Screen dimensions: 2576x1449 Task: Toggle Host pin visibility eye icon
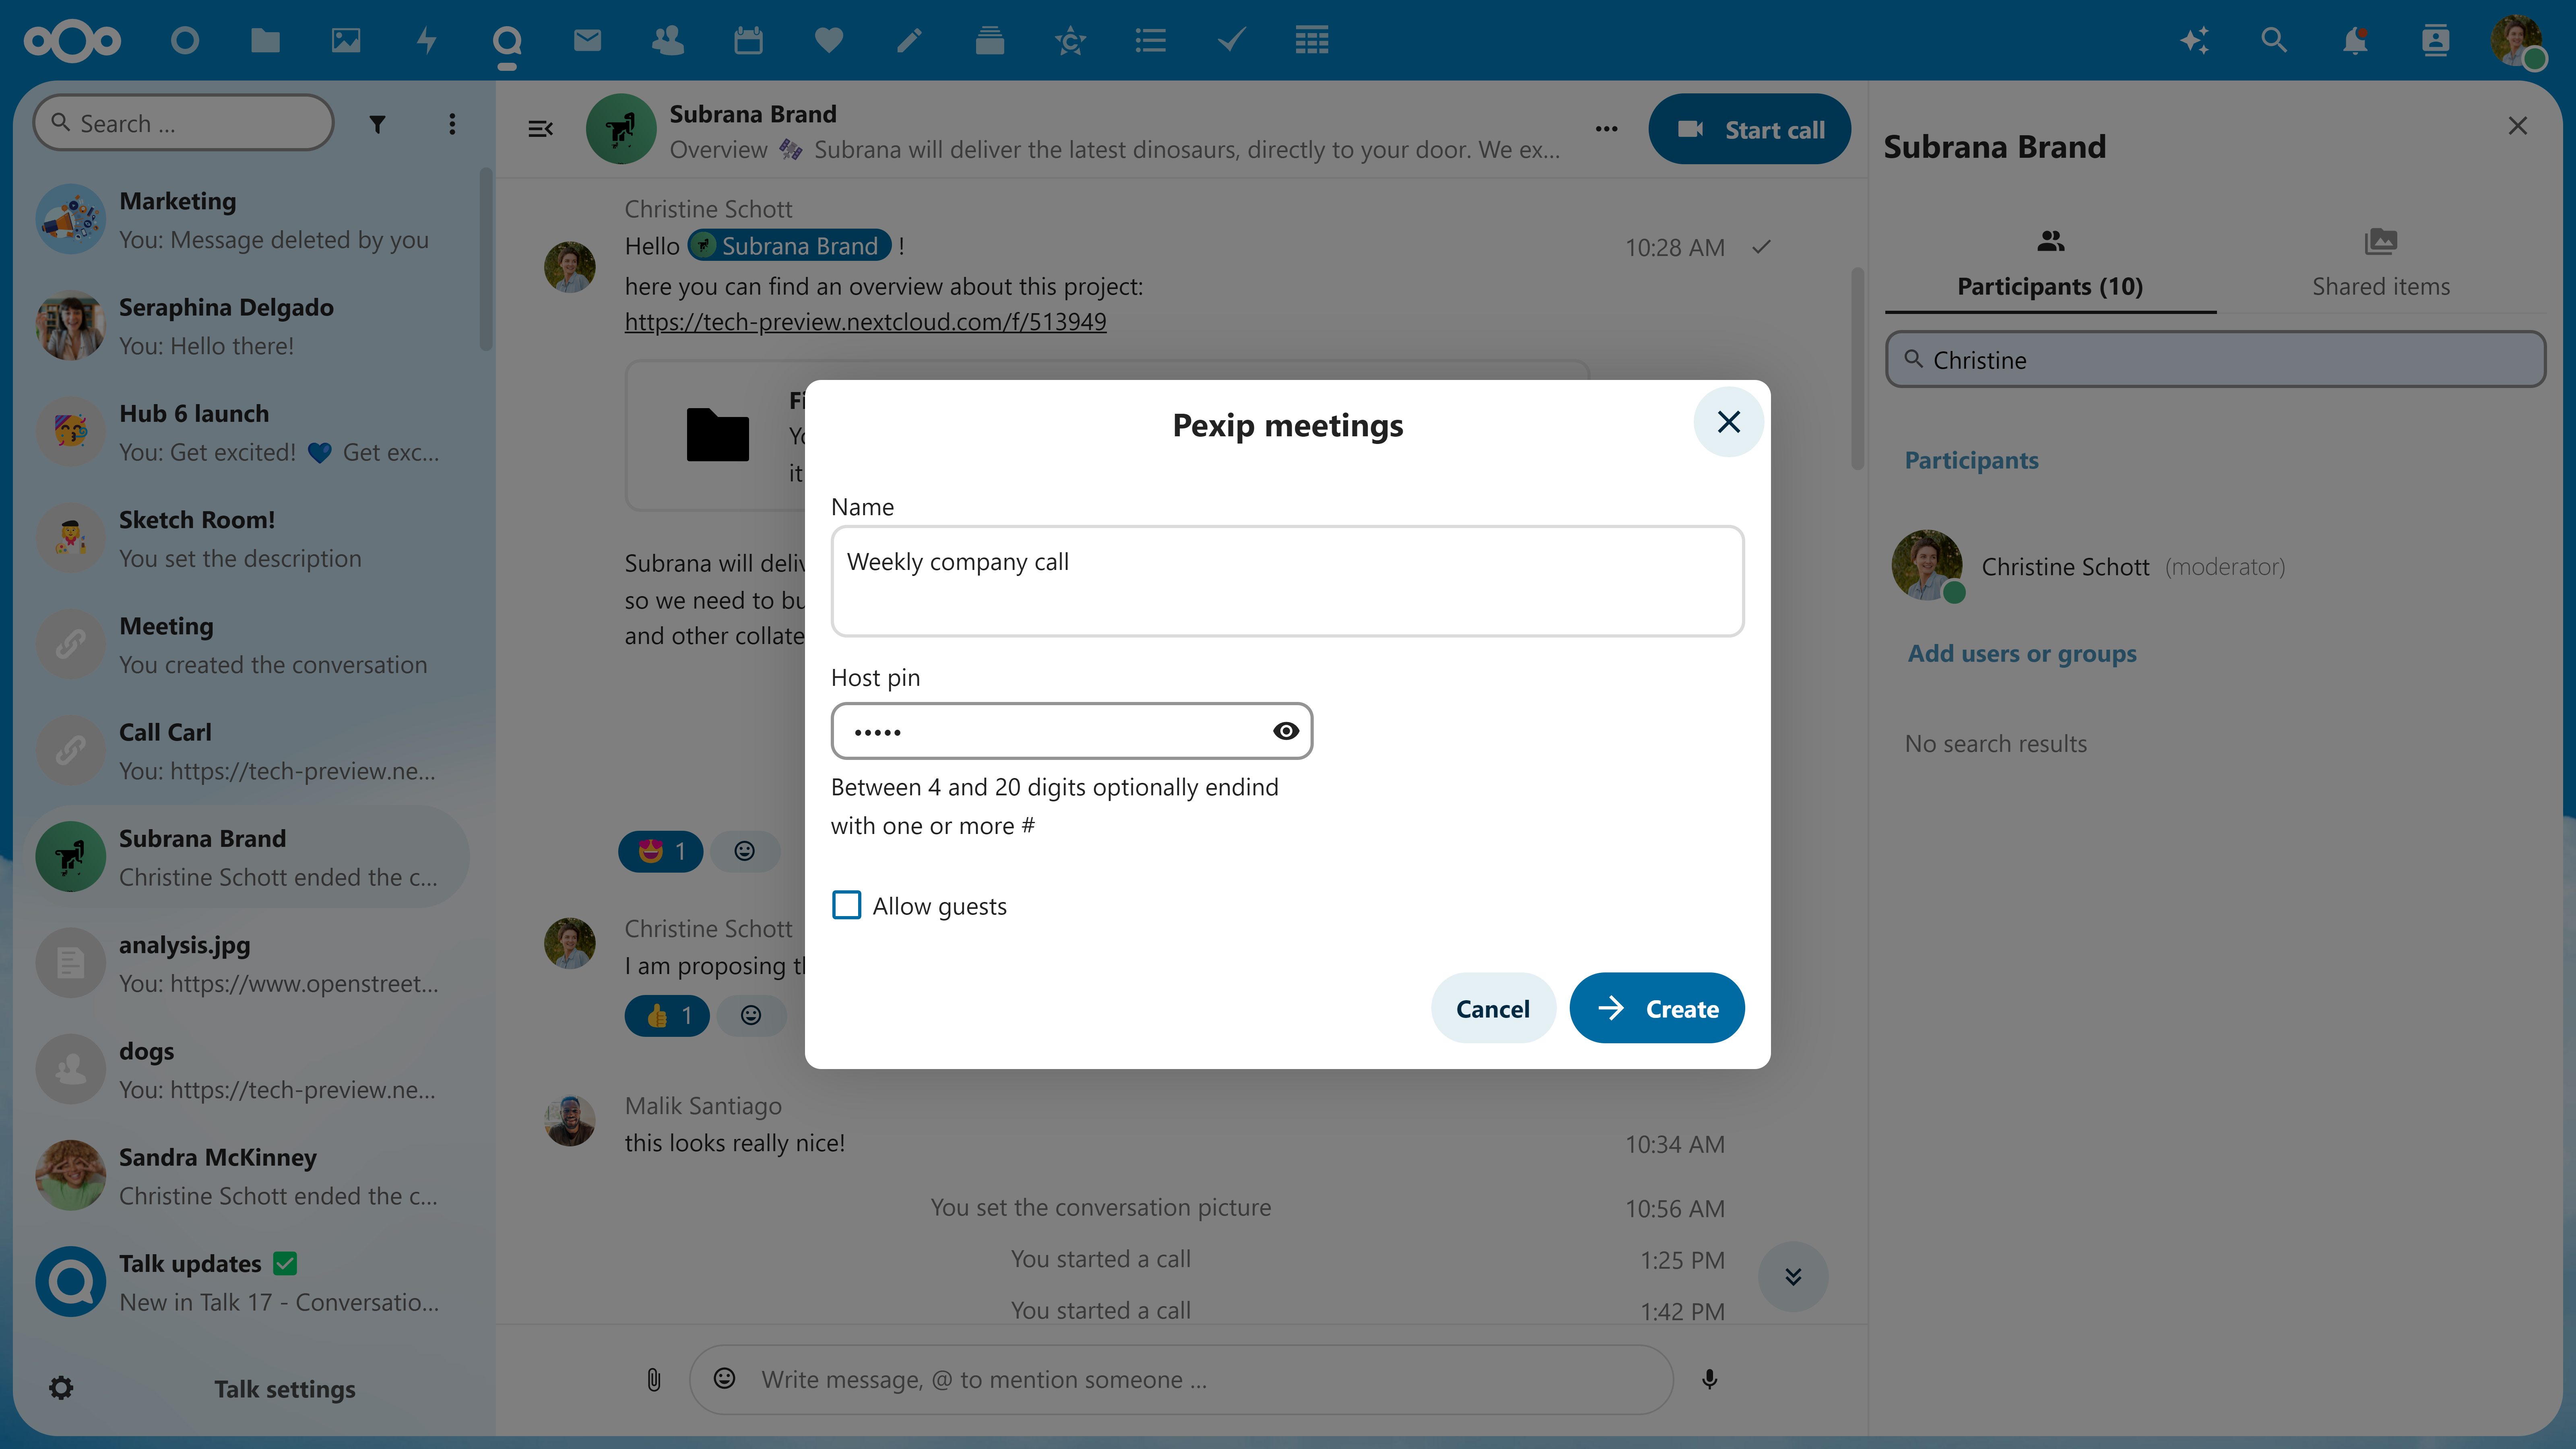1286,731
